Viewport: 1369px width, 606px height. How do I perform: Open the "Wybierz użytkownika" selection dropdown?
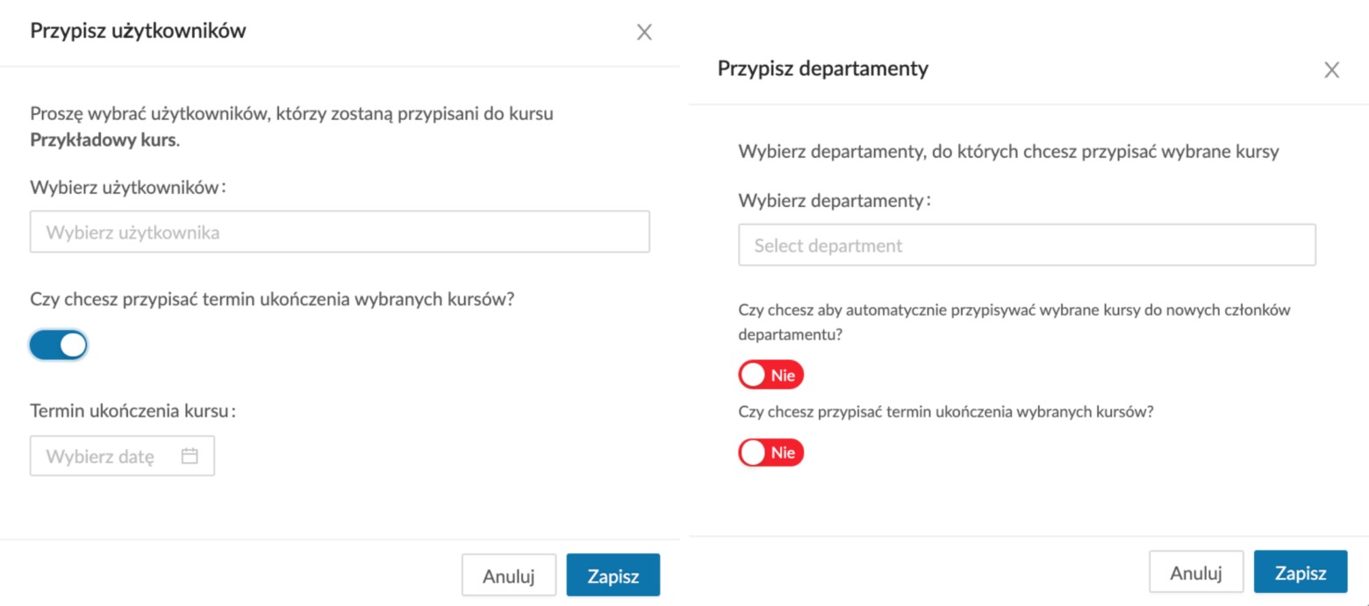340,232
